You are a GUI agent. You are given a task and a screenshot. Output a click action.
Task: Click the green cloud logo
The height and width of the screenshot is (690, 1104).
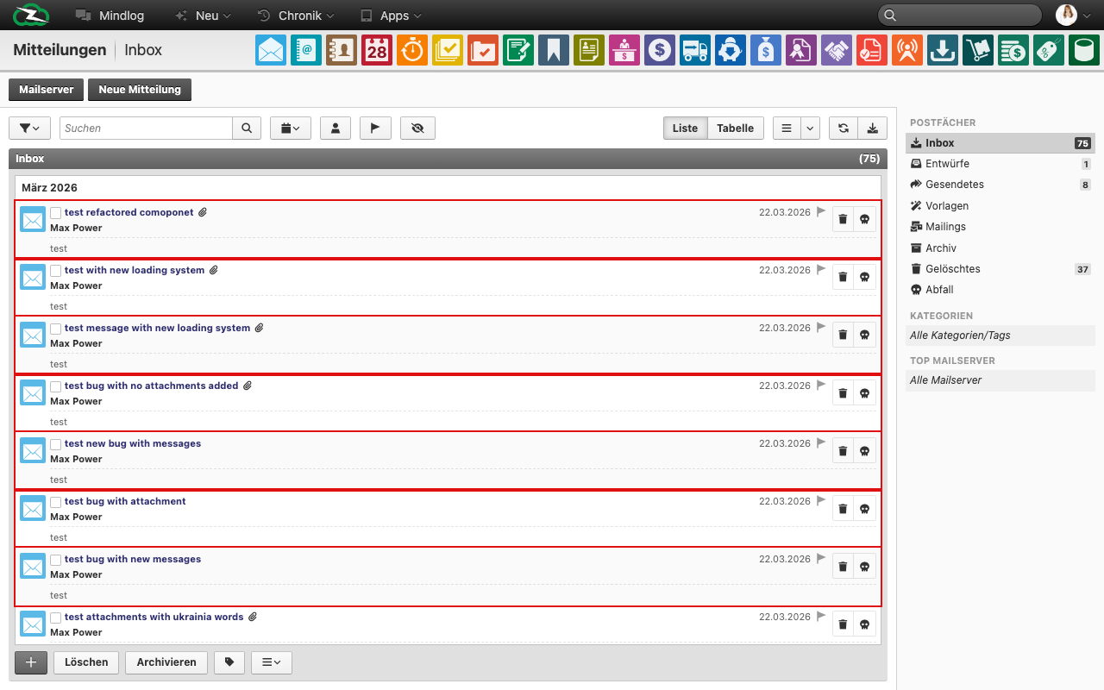tap(31, 15)
